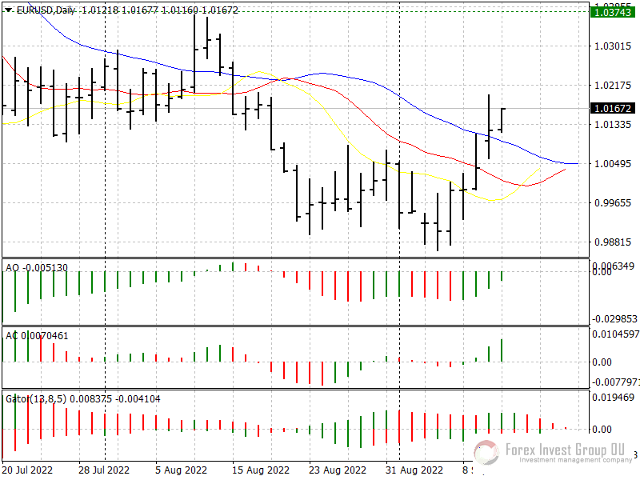The image size is (640, 480).
Task: Click the 0.98815 value on price scale
Action: 612,242
